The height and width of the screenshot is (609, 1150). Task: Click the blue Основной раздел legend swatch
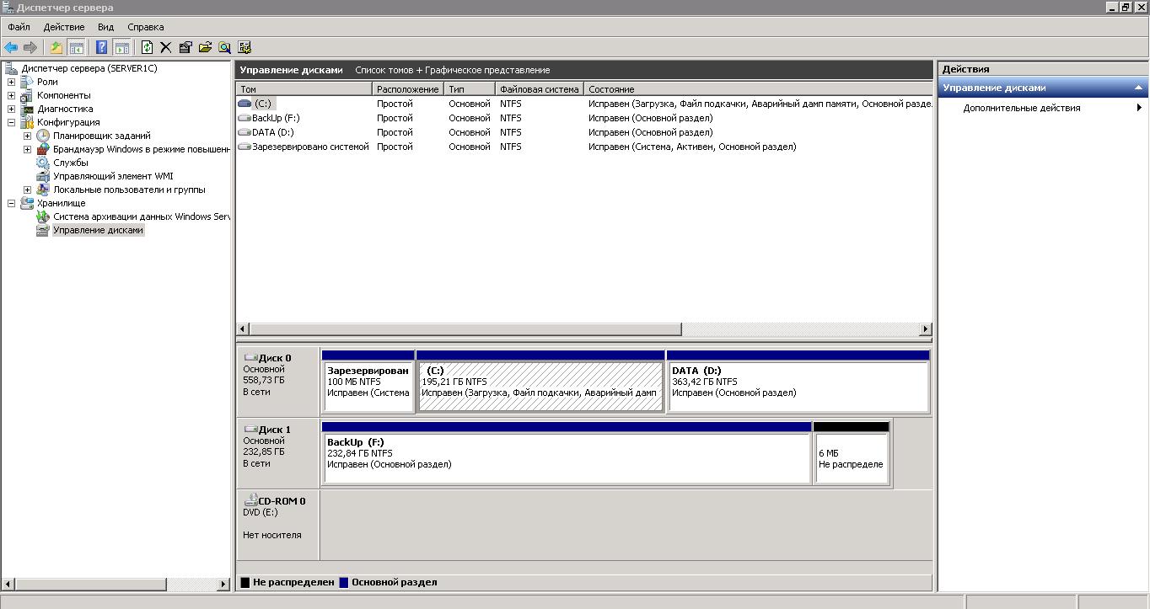coord(344,582)
